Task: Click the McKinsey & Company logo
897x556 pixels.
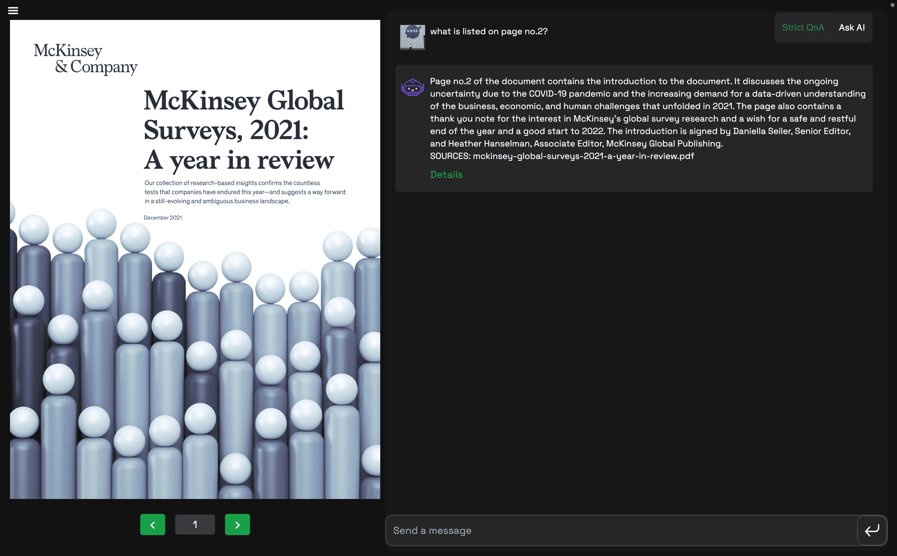Action: pyautogui.click(x=86, y=59)
